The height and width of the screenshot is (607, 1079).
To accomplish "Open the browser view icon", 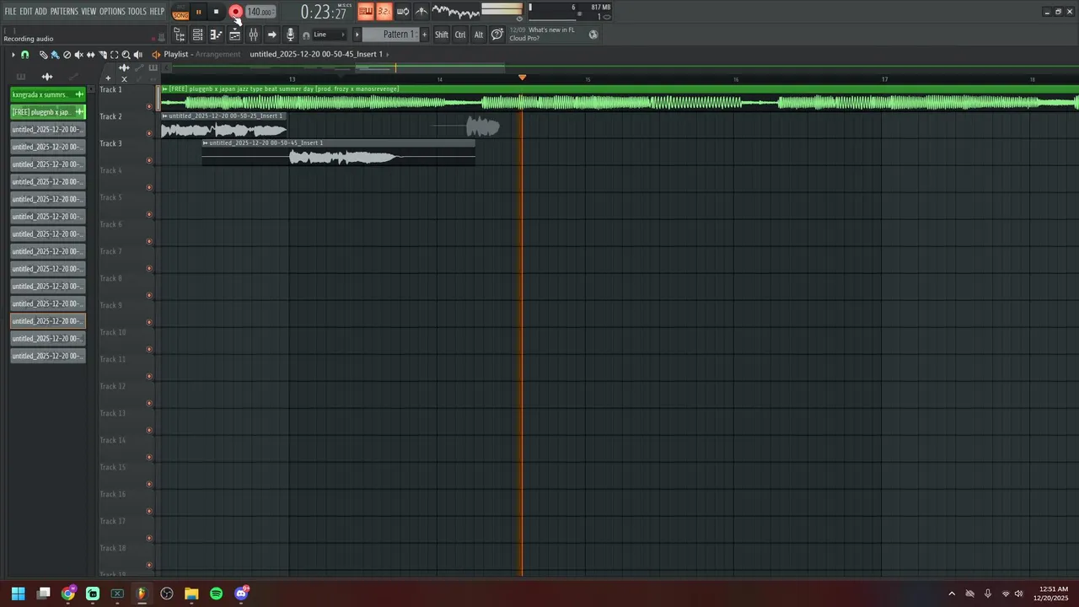I will (179, 35).
